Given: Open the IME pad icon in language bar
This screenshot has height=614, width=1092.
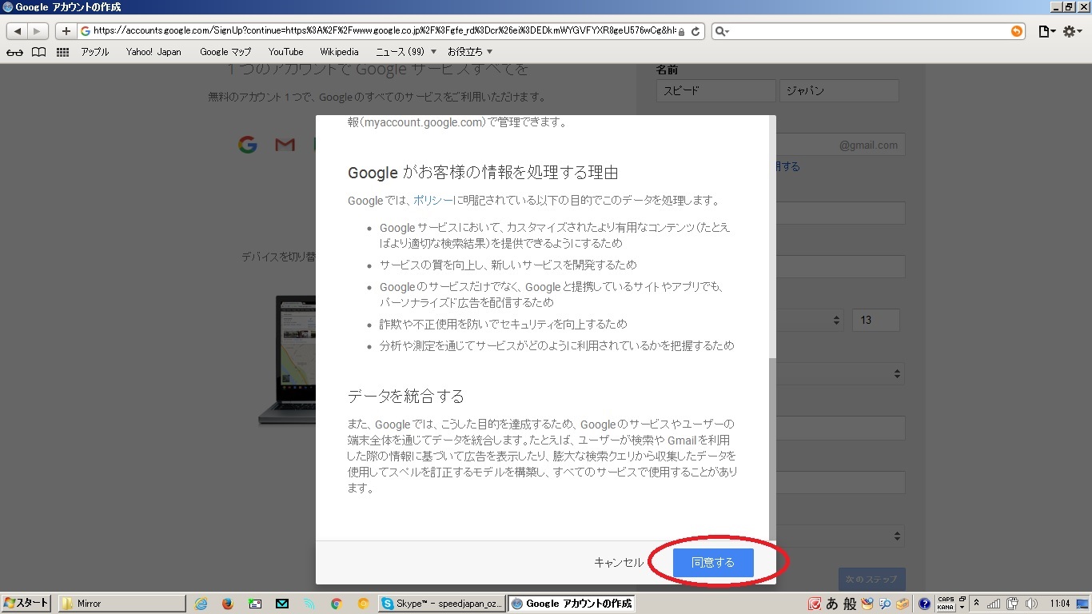Looking at the screenshot, I should (867, 604).
